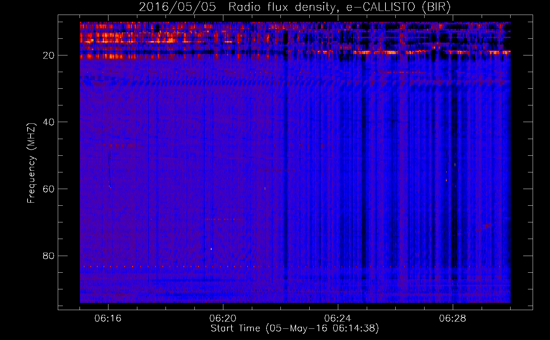Click the '20' frequency tick label

point(49,55)
